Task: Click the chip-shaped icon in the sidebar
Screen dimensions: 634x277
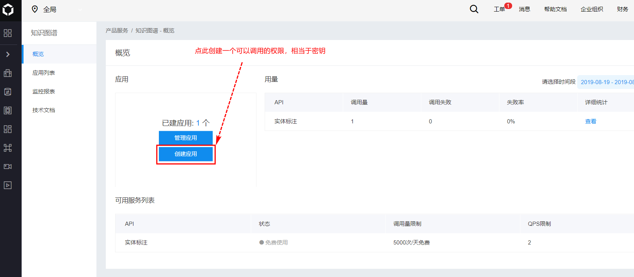Action: point(7,110)
